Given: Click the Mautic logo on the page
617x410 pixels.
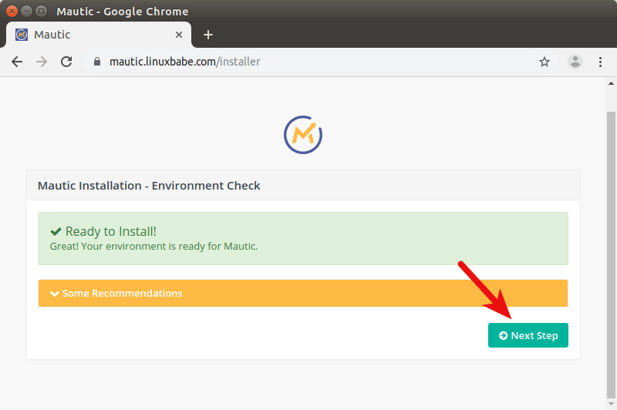Looking at the screenshot, I should (302, 135).
